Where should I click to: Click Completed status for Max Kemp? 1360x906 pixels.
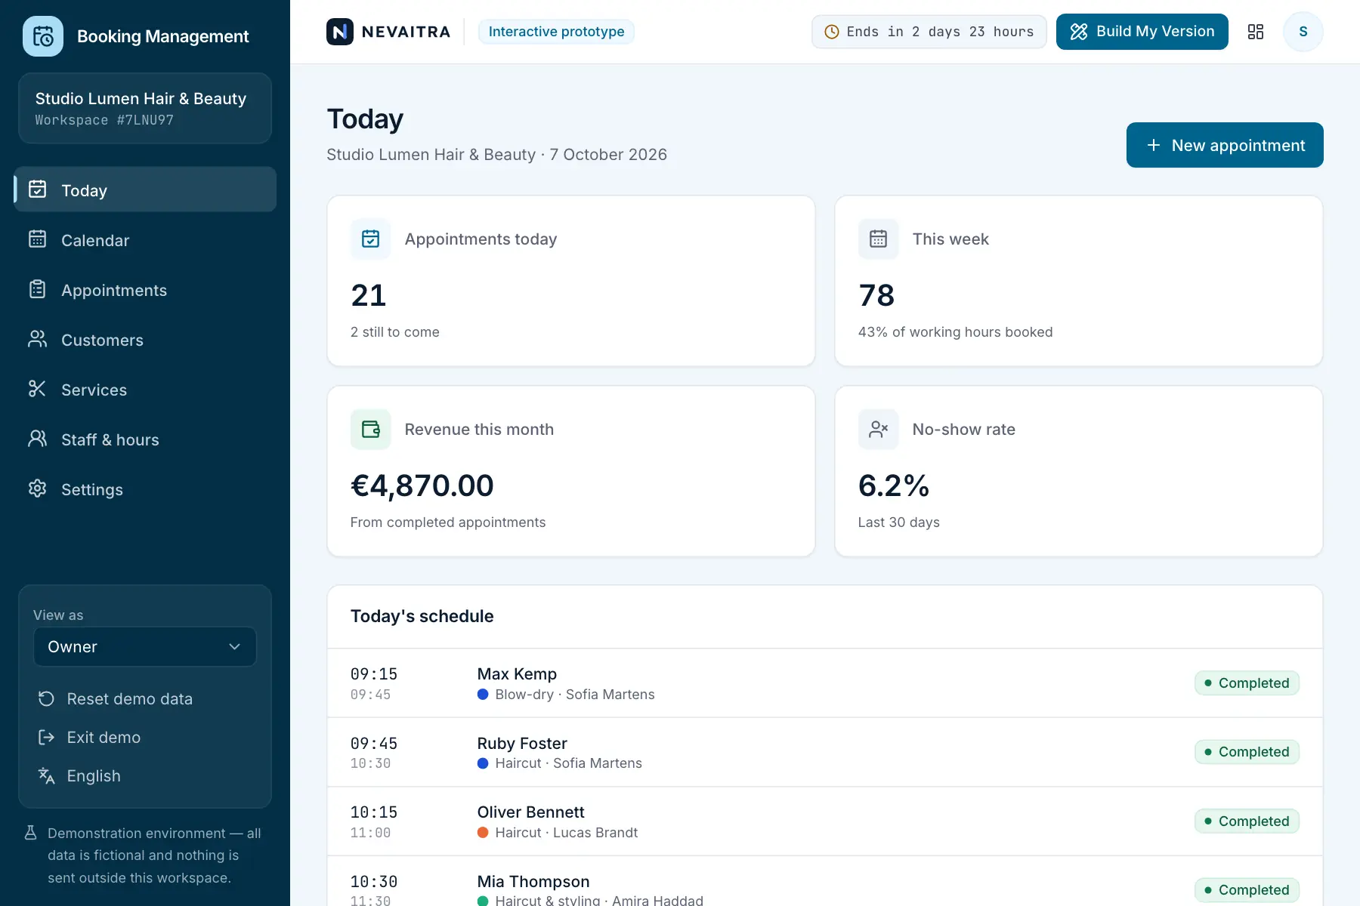point(1247,683)
